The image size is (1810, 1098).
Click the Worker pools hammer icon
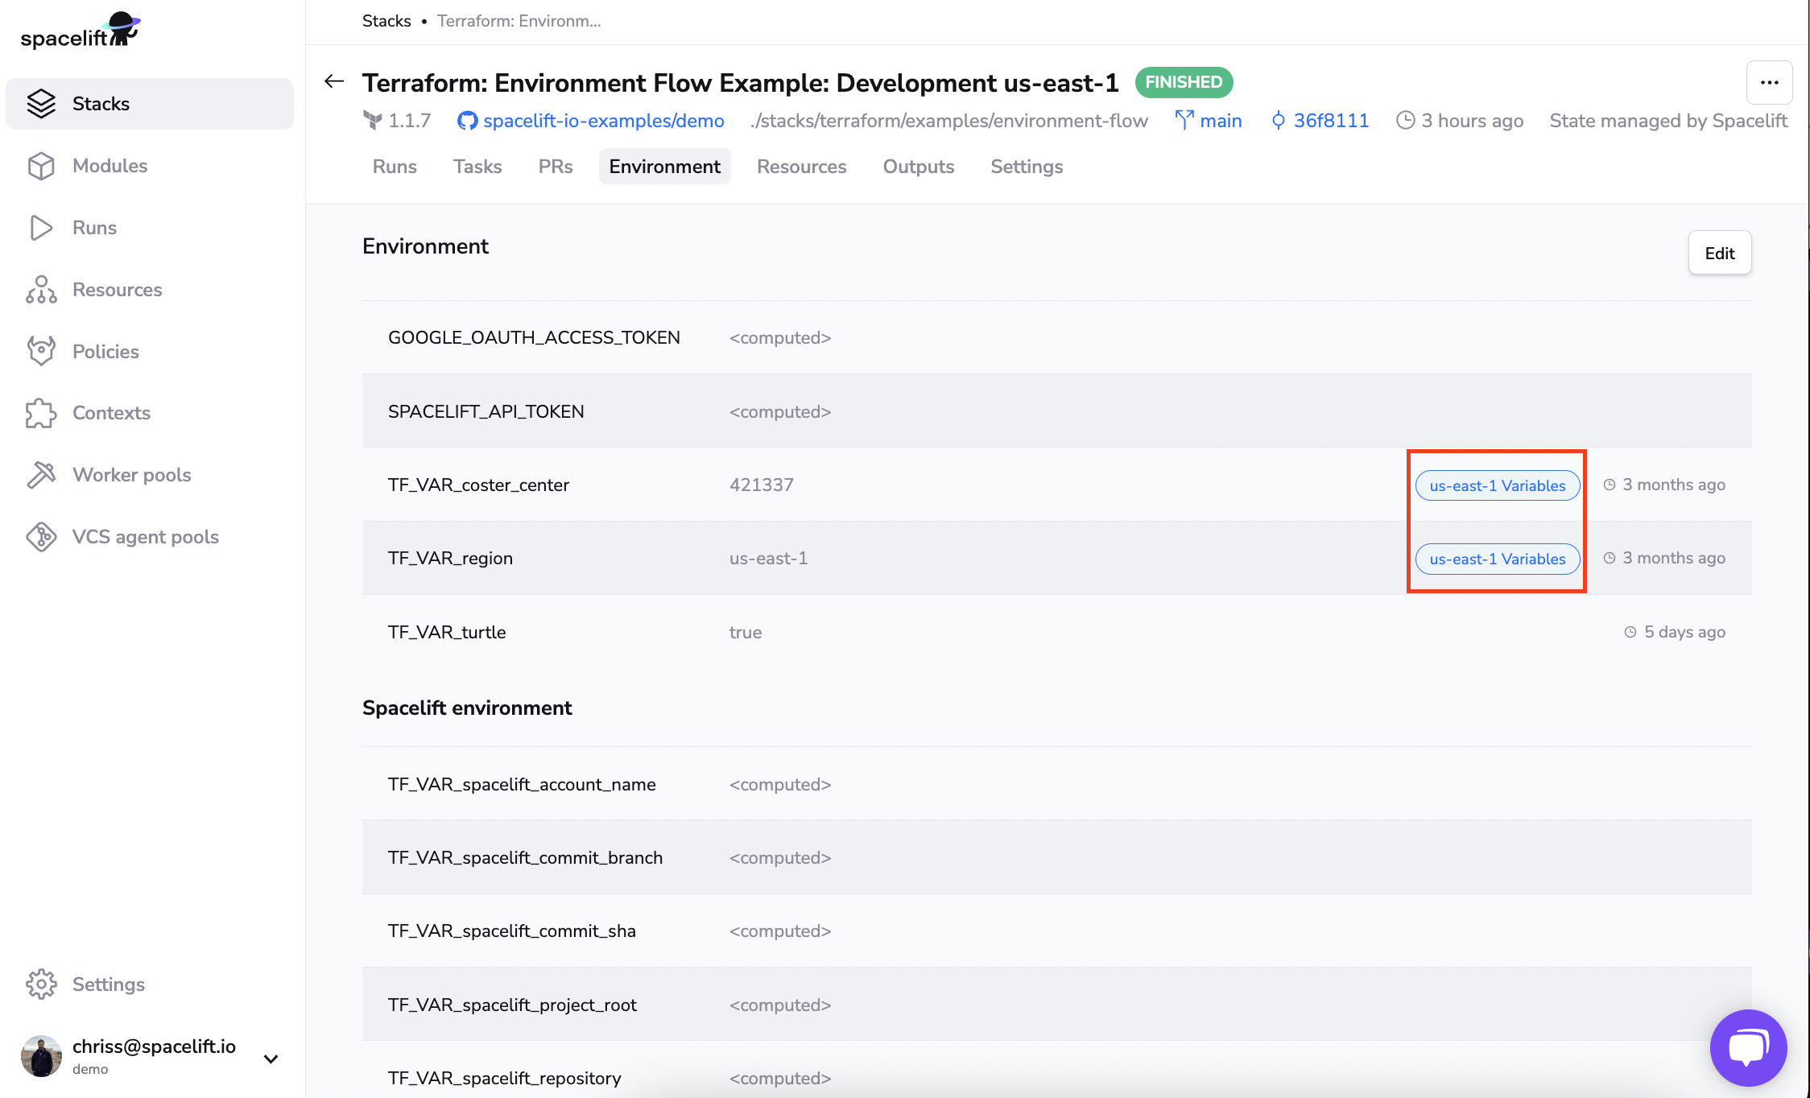41,475
